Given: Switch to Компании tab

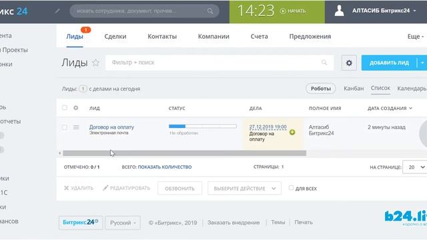Looking at the screenshot, I should coord(213,37).
